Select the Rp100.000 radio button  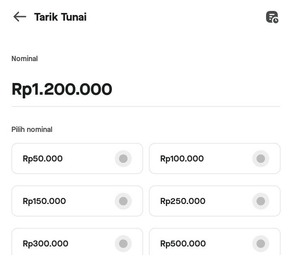pos(261,159)
